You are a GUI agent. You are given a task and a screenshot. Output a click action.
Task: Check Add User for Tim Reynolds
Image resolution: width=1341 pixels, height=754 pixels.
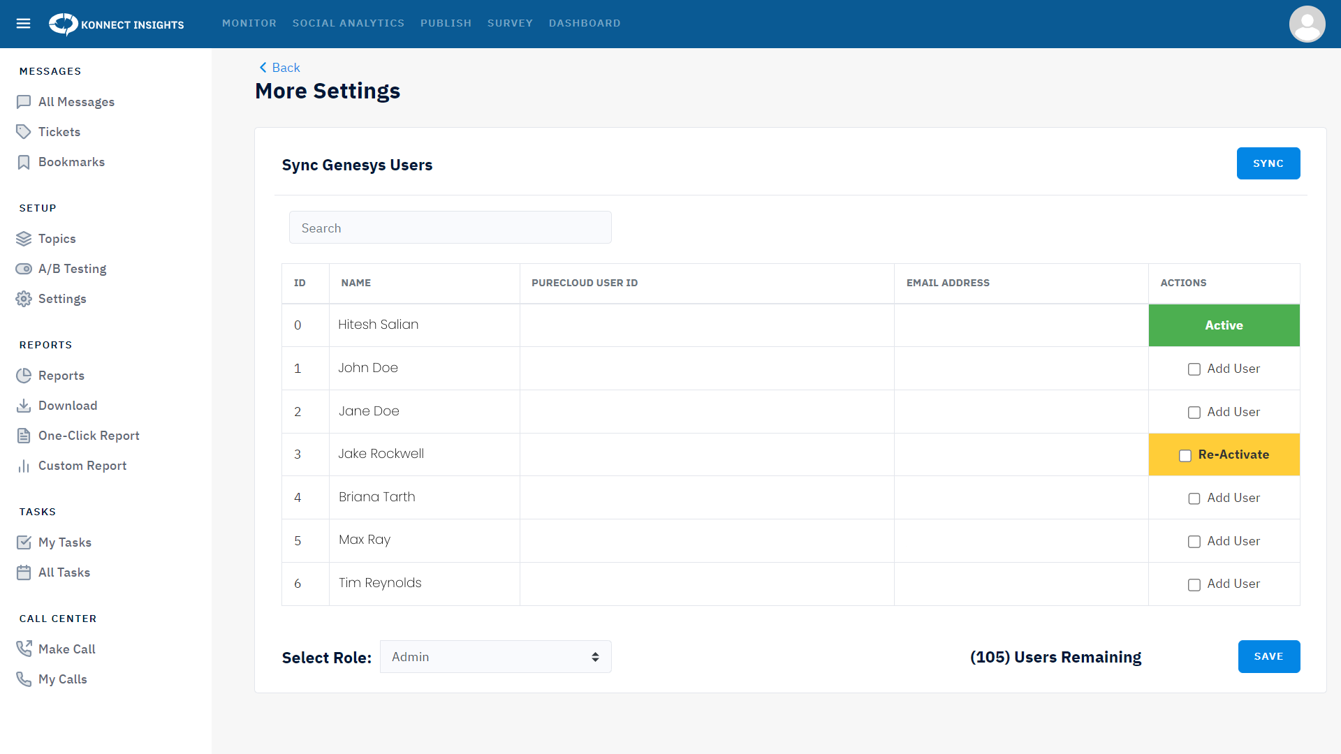tap(1194, 584)
